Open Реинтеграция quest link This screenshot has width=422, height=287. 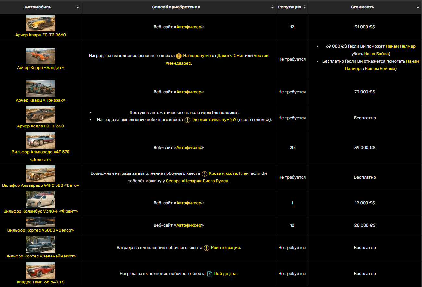[x=225, y=248]
